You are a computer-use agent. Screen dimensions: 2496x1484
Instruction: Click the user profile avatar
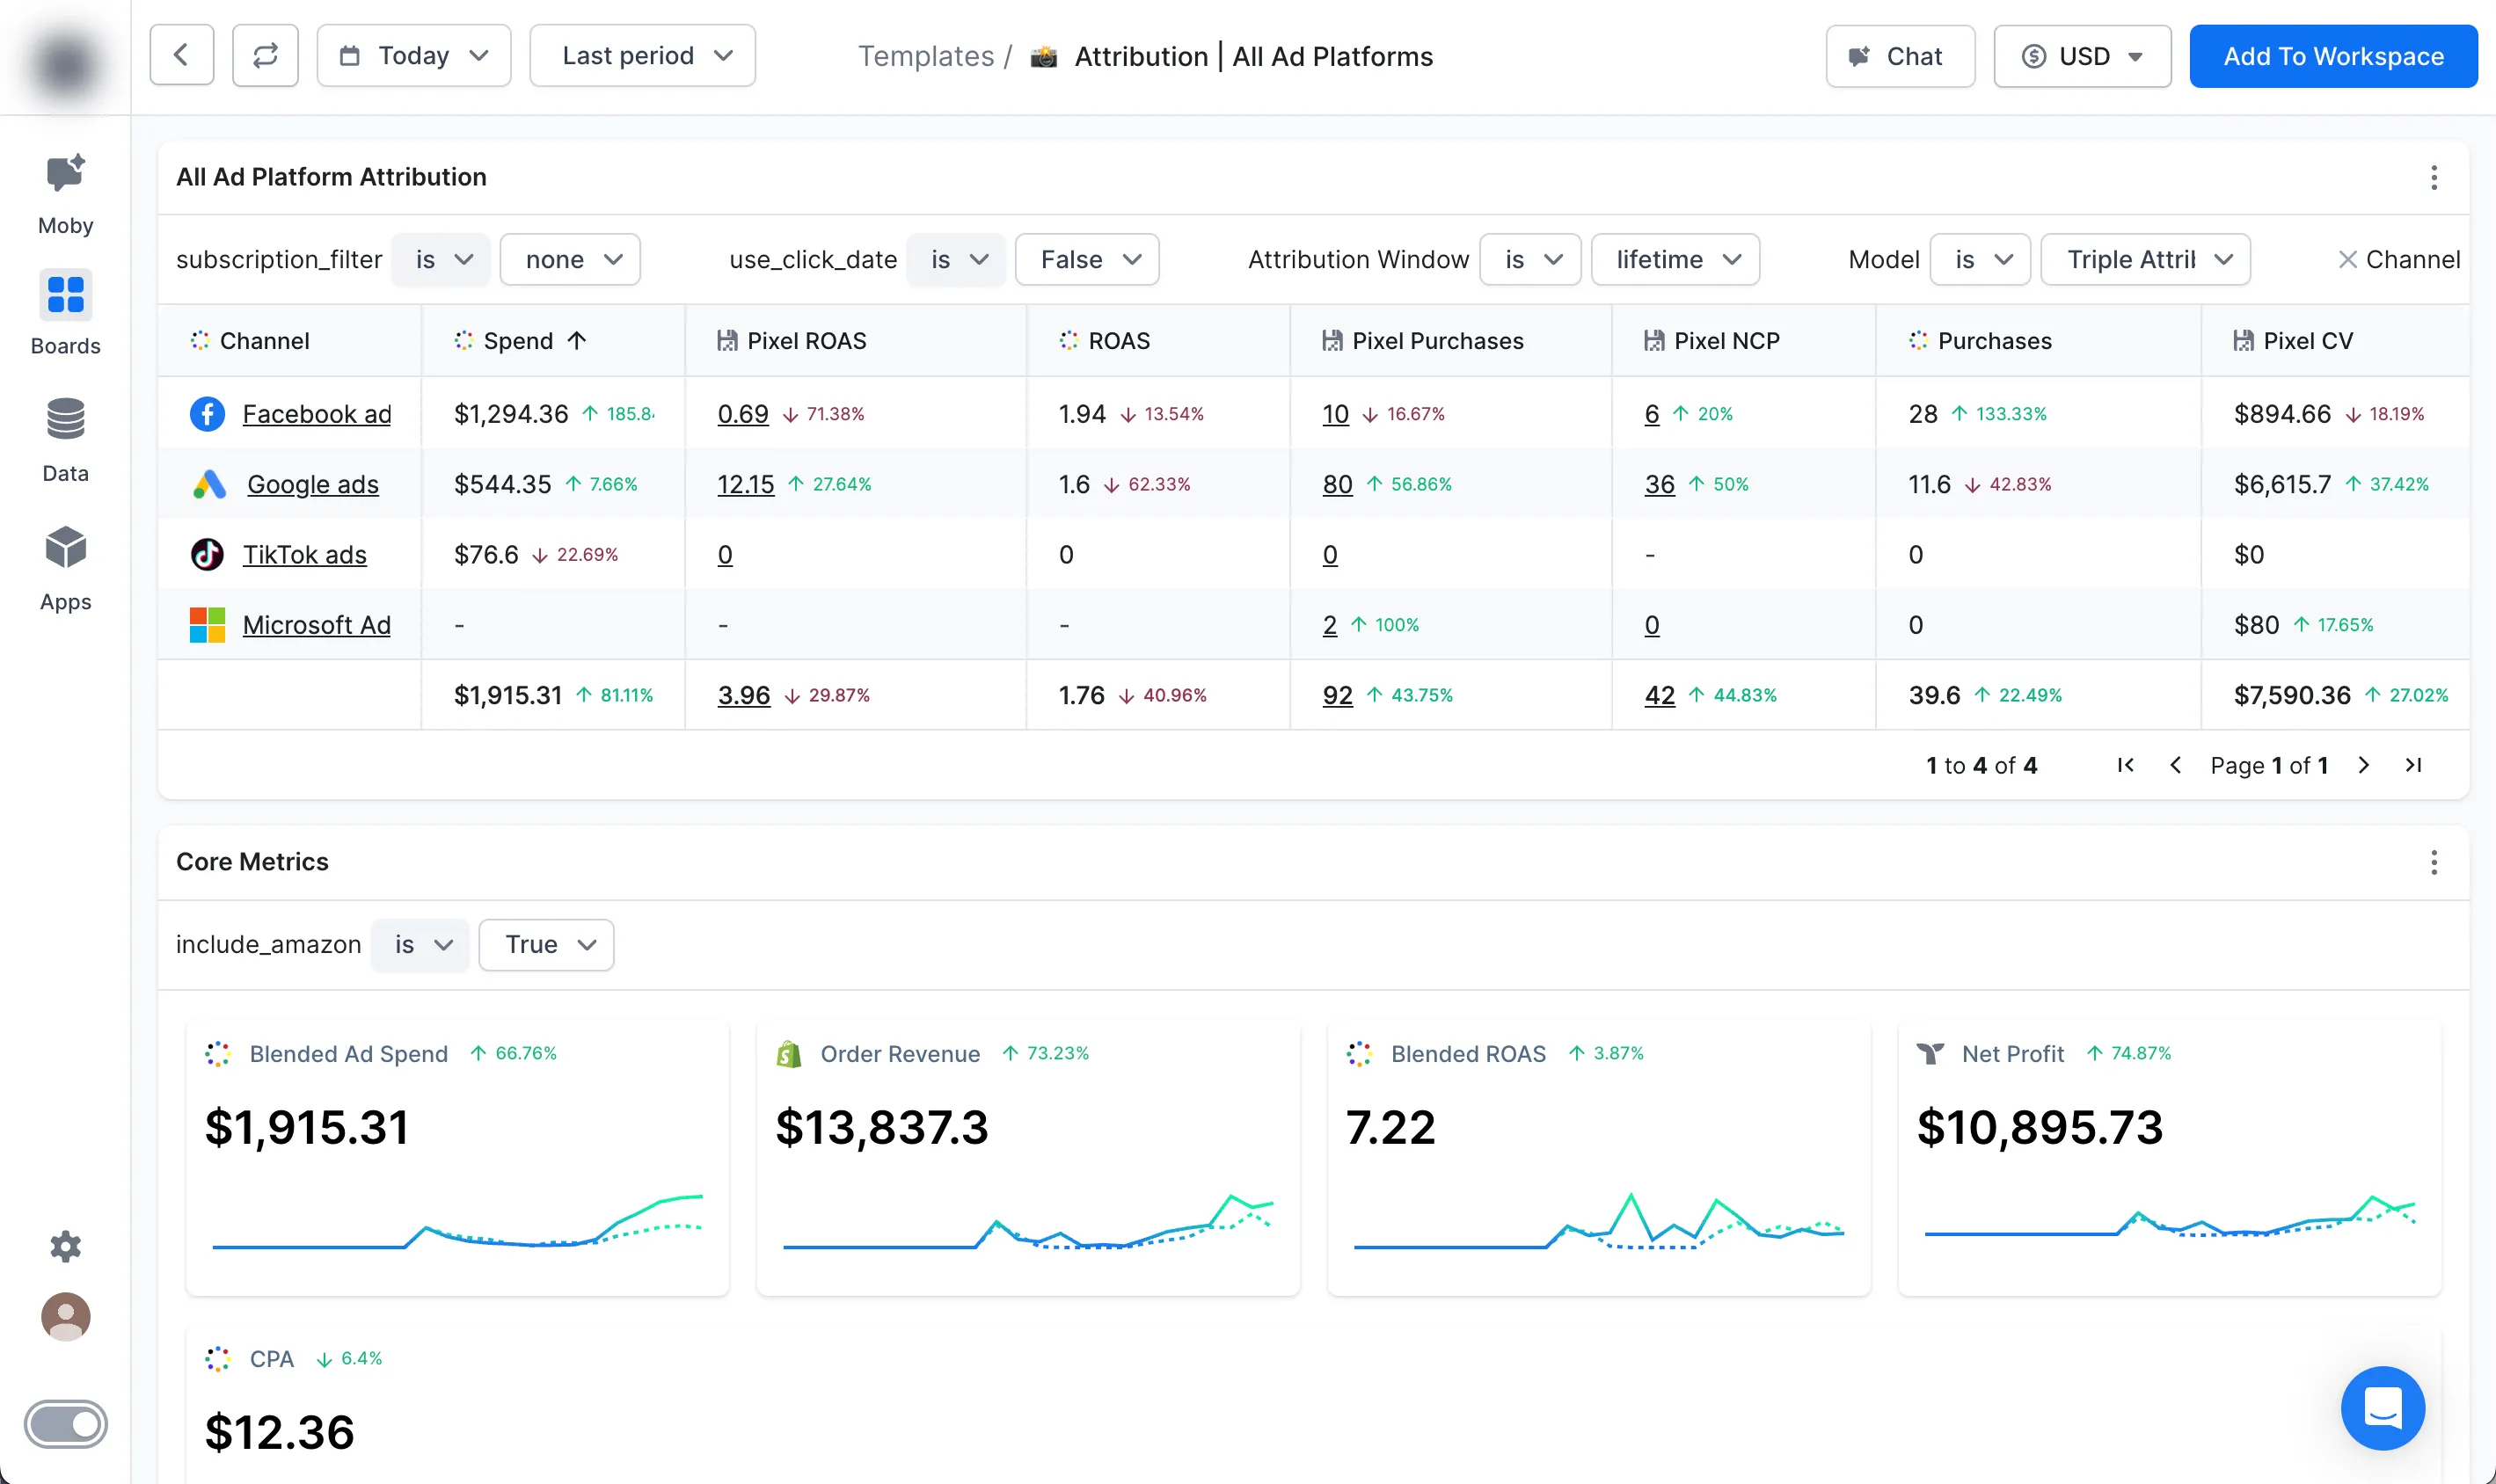pos(65,1317)
